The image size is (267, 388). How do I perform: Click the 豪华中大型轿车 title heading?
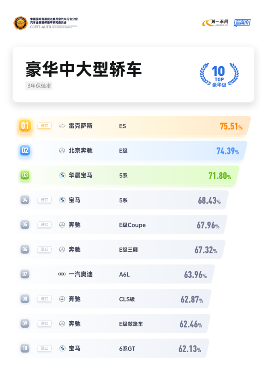pos(84,69)
